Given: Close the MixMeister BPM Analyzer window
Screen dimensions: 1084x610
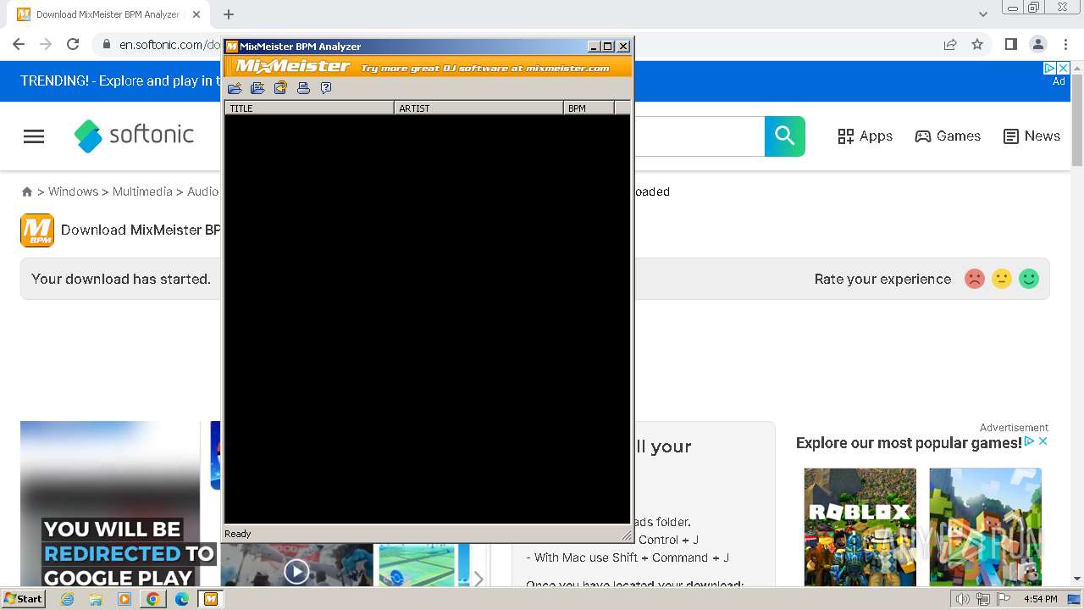Looking at the screenshot, I should tap(623, 47).
